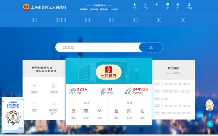218x136 pixels.
Task: Click the 上海城市精神 heading text
Action: tap(99, 5)
